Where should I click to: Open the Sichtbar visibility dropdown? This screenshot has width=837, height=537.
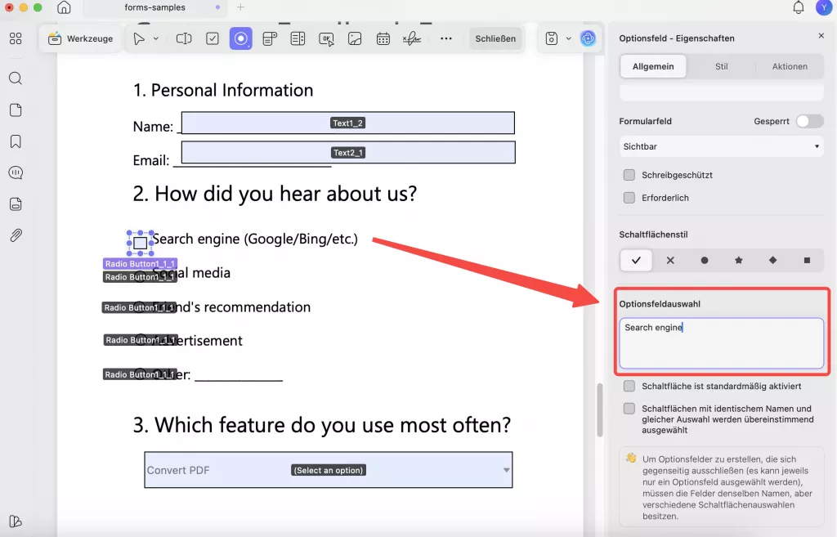coord(721,146)
